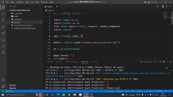This screenshot has width=173, height=97.
Task: Split the editor to the right
Action: [x=167, y=6]
